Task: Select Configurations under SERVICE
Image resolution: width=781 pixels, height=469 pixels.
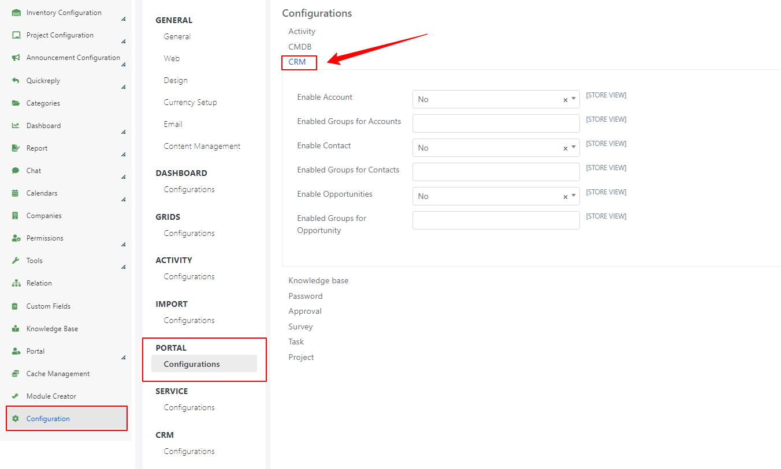Action: pyautogui.click(x=189, y=408)
